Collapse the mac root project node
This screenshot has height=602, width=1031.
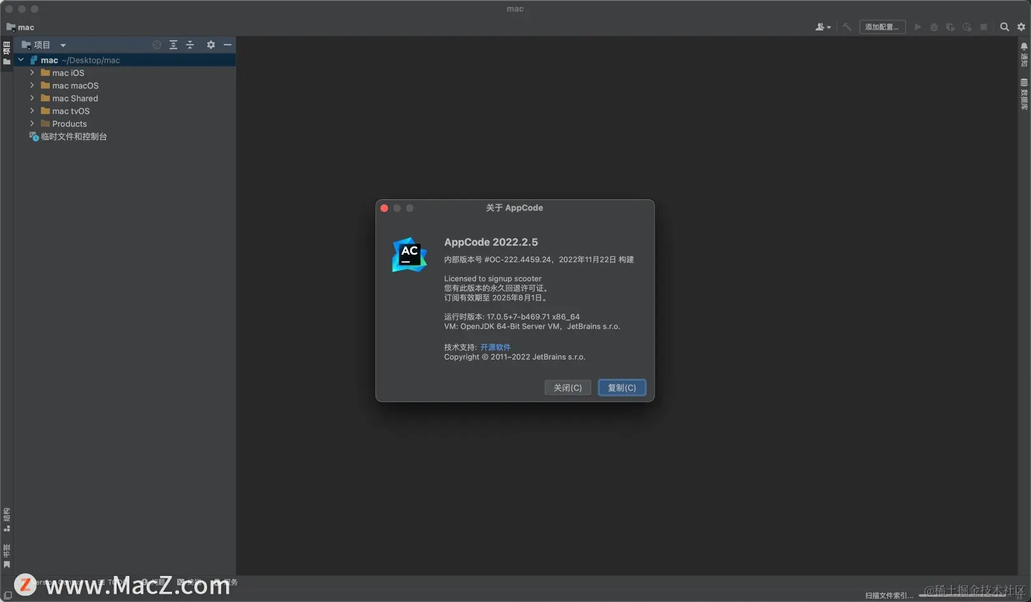pos(21,60)
